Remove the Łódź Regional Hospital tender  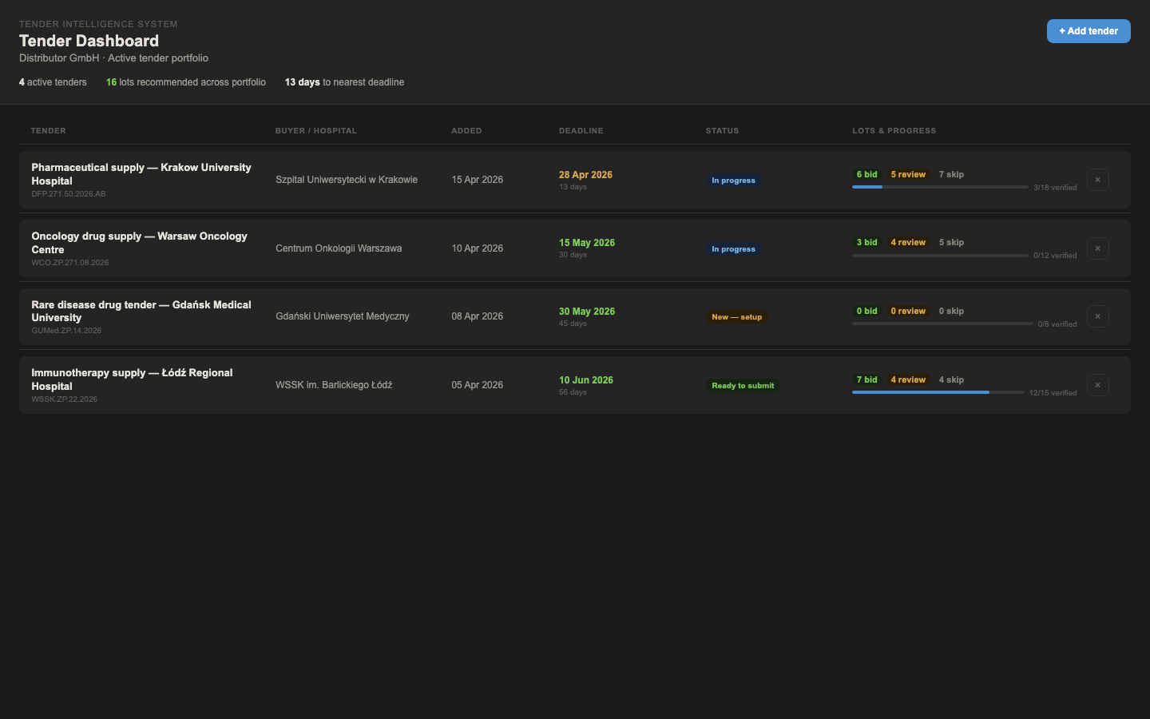tap(1098, 385)
